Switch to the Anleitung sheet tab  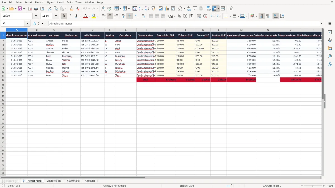[x=90, y=181]
